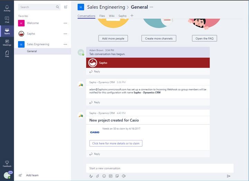Open more options for Sapho team

tap(65, 34)
